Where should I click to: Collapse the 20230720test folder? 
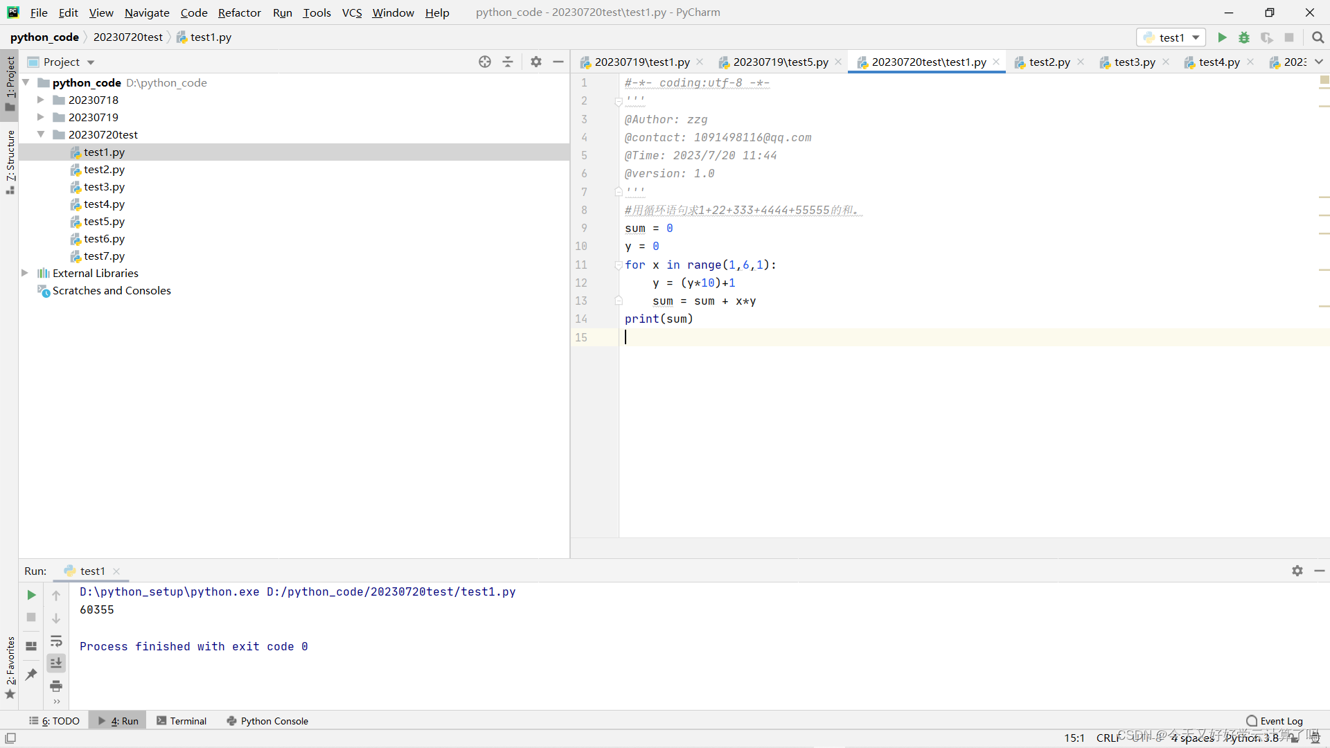click(41, 134)
